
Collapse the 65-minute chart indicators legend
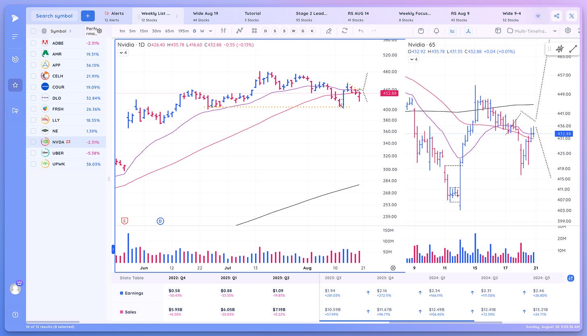click(x=414, y=59)
